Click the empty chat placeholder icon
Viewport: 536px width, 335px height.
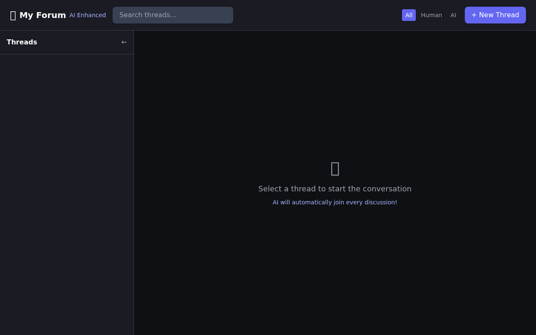[x=335, y=169]
